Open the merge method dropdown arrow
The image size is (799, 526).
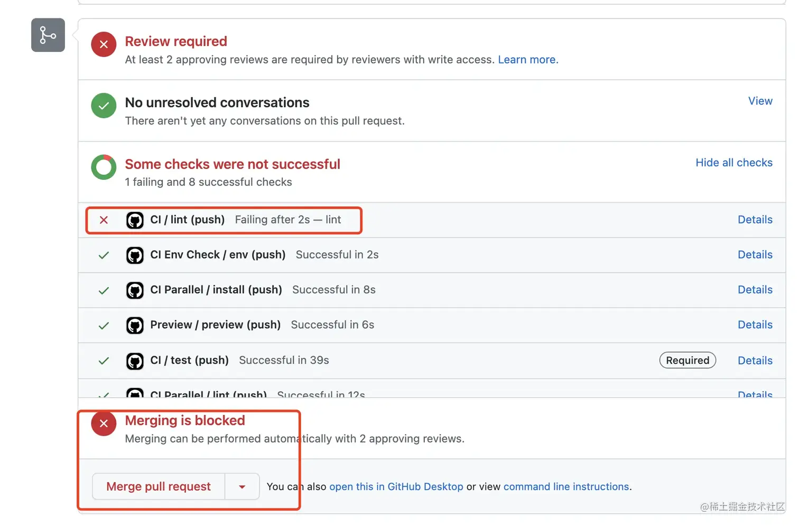coord(242,487)
